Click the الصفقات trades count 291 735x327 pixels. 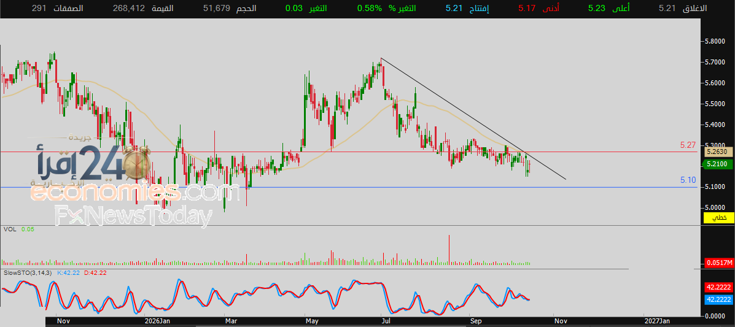(39, 9)
